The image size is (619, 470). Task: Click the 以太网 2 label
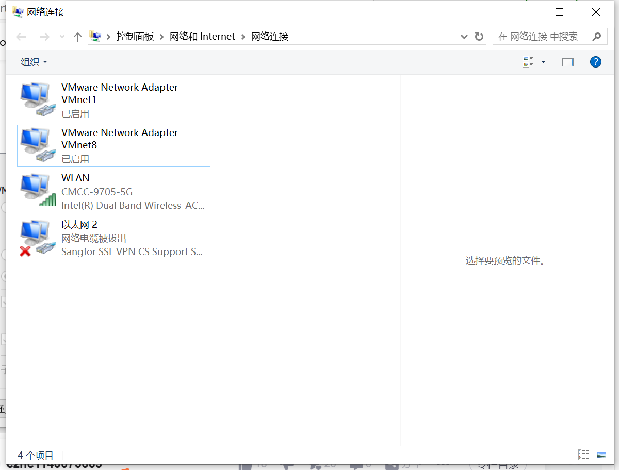[79, 224]
